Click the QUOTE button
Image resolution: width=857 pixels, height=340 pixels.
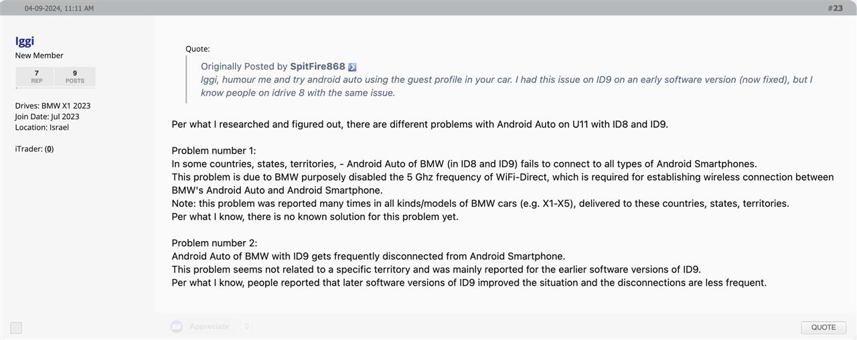pos(824,327)
